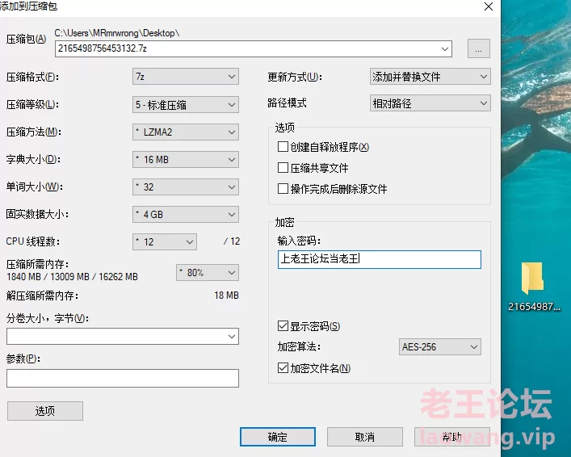Click the memory text 1840 MB / 13009 MB / 16262 MB
The image size is (571, 457).
coord(72,277)
